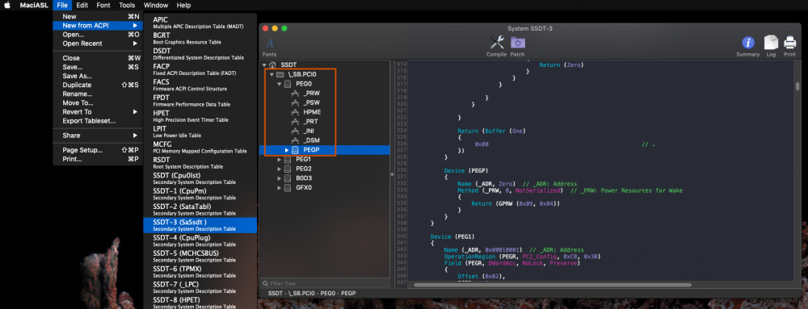
Task: Select FACP table from ACPI submenu
Action: click(x=200, y=69)
